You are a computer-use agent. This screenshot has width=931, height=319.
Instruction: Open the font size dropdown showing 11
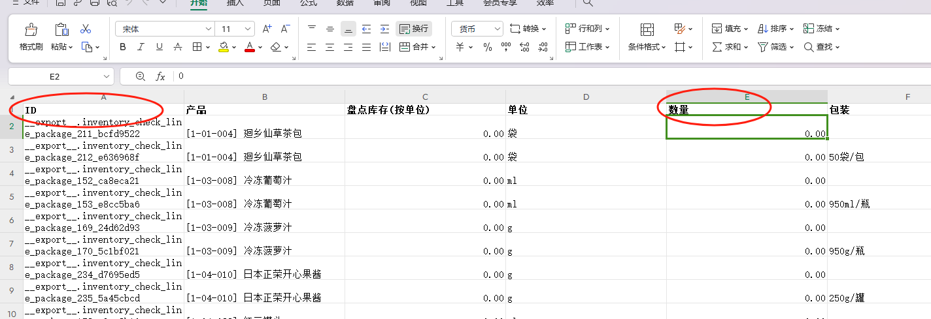pos(236,29)
